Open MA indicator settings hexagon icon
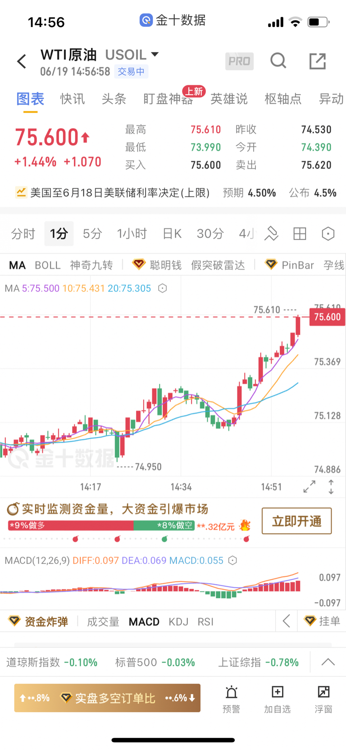This screenshot has height=750, width=346. pyautogui.click(x=163, y=288)
